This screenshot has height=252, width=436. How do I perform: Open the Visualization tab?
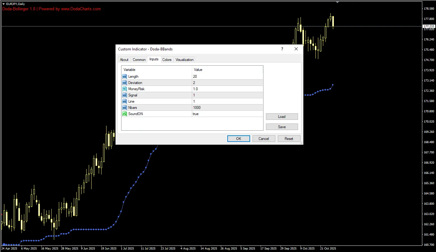point(184,60)
